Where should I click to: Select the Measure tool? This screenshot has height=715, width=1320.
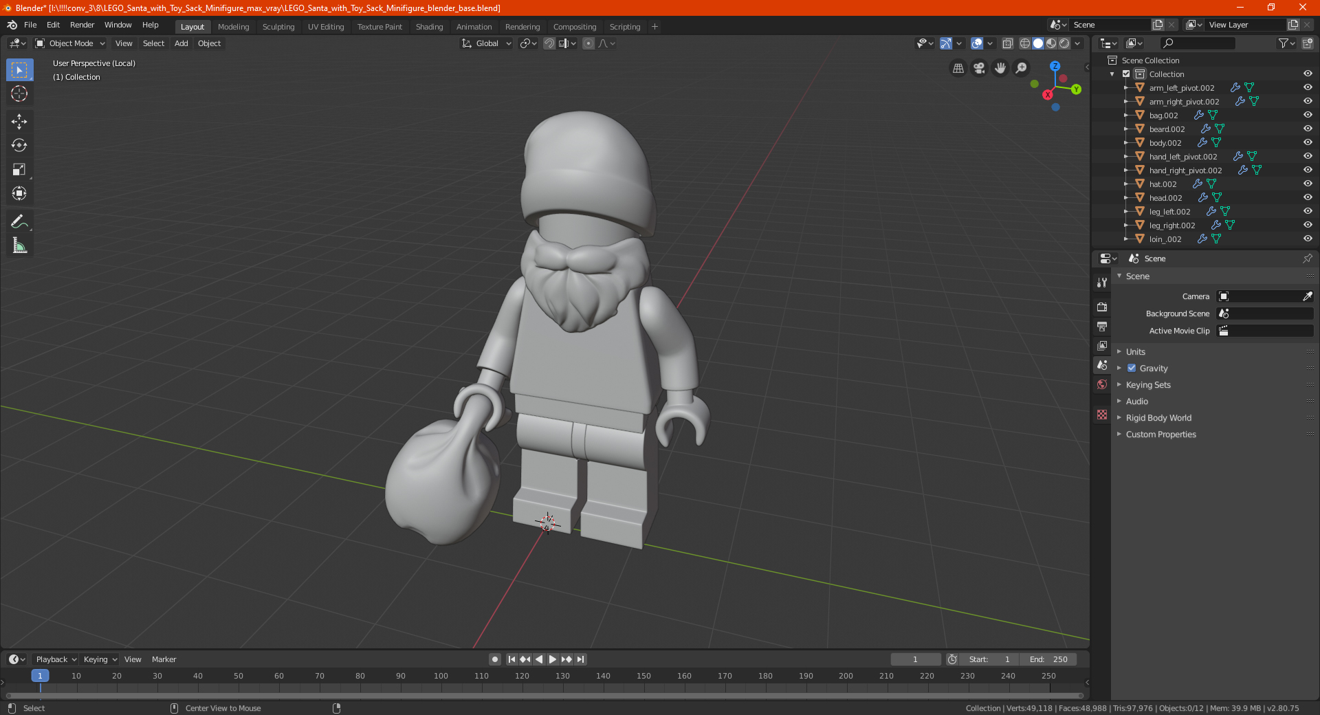[x=19, y=245]
